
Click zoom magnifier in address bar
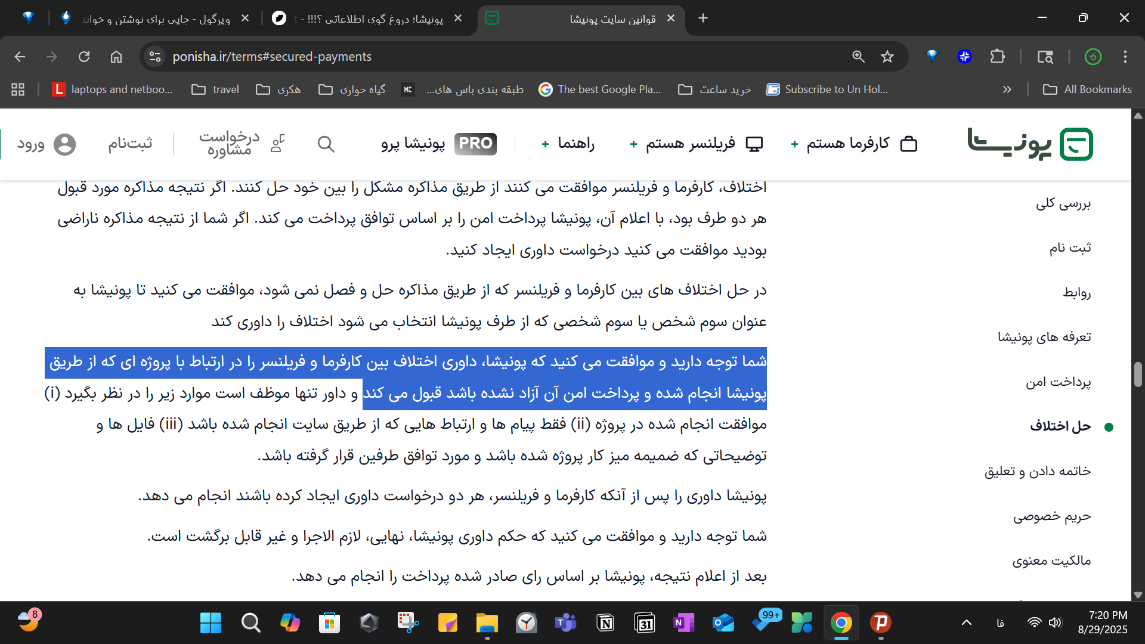click(x=858, y=57)
